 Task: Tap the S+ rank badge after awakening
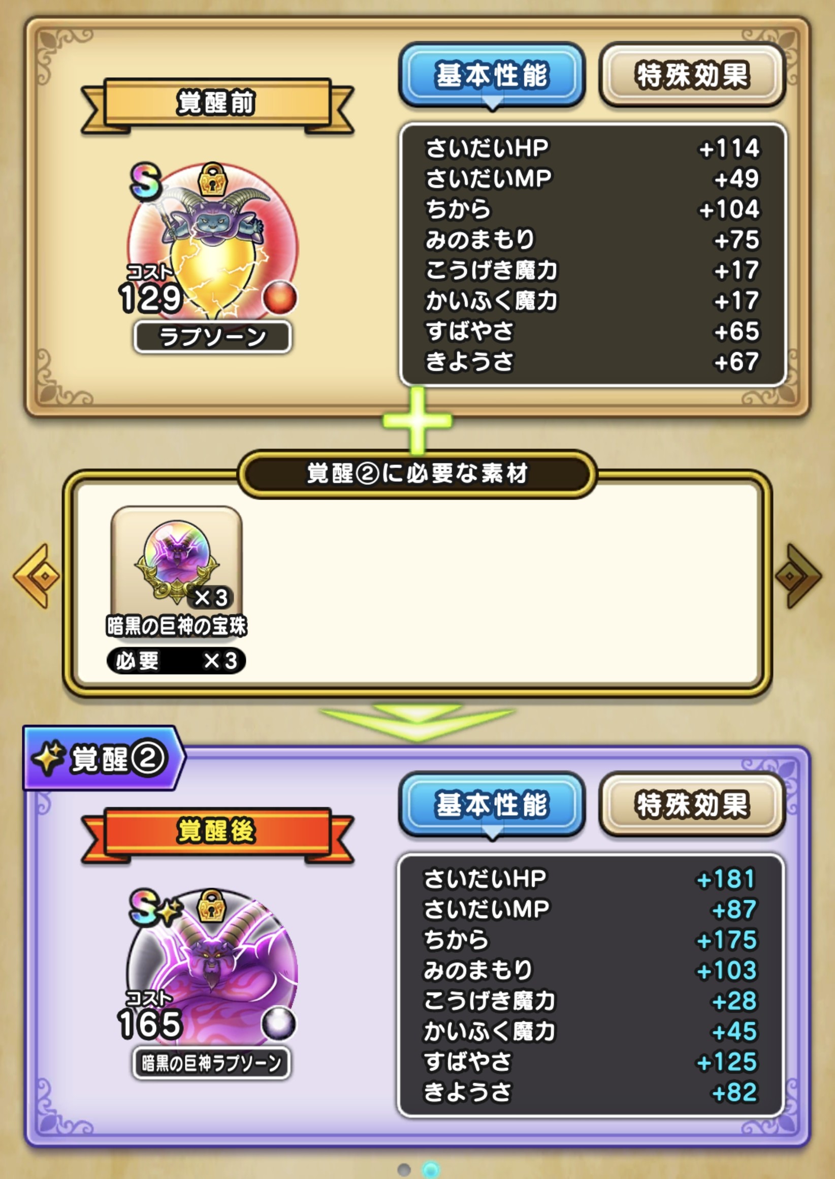tap(155, 908)
